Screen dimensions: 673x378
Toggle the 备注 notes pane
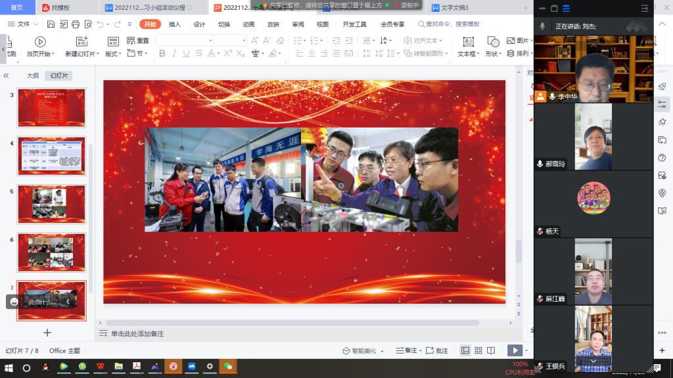coord(406,351)
